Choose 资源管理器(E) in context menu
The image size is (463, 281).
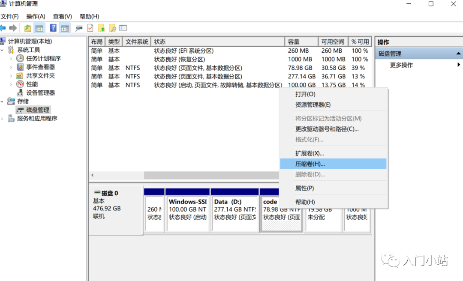coord(333,105)
